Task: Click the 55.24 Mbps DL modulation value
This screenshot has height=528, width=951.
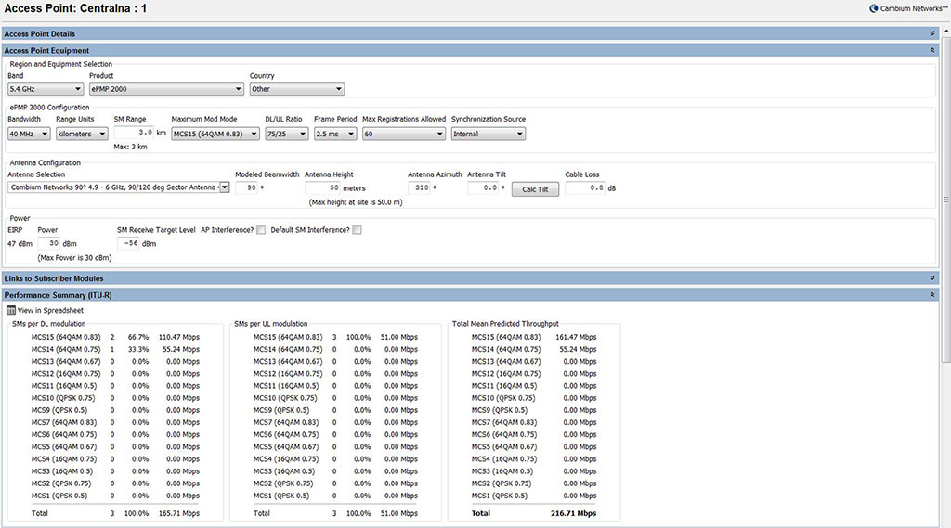Action: [x=181, y=349]
